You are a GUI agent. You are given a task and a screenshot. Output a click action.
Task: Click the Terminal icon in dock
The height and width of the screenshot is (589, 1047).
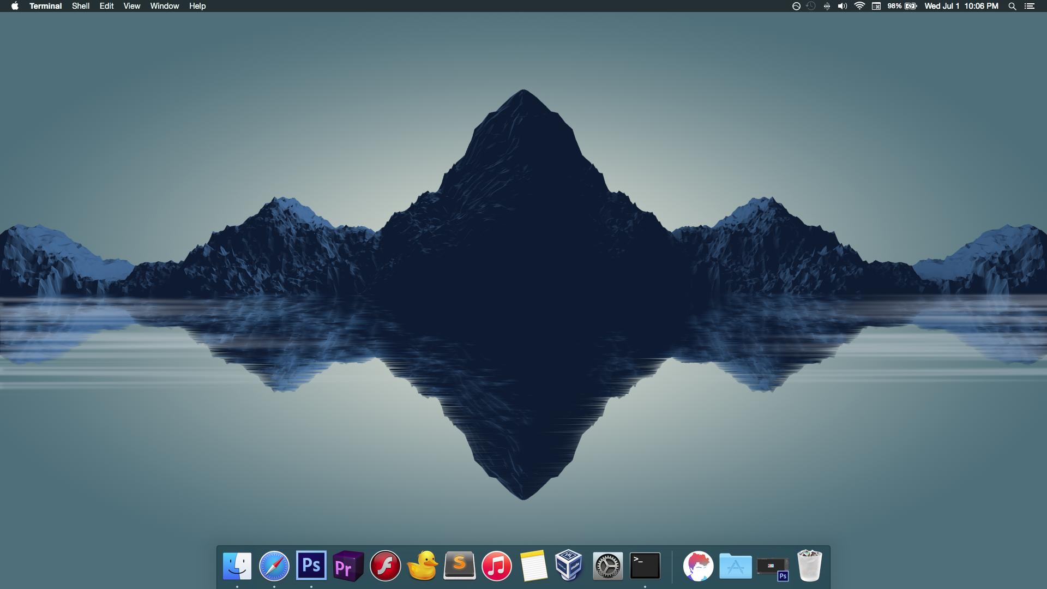(x=645, y=566)
